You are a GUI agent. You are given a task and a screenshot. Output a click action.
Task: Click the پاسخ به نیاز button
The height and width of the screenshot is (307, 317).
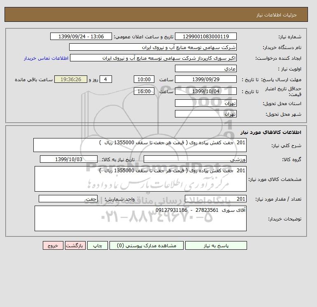pos(216,246)
